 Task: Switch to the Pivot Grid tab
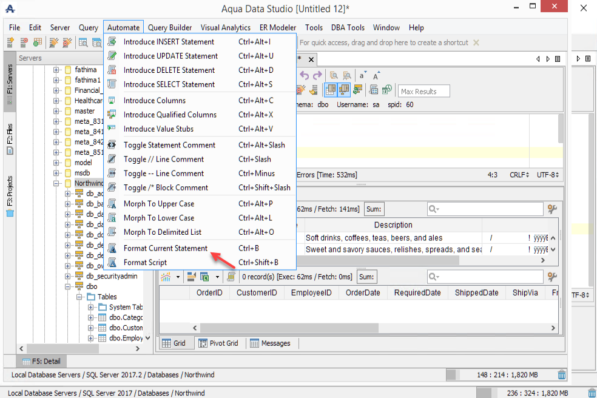point(218,343)
